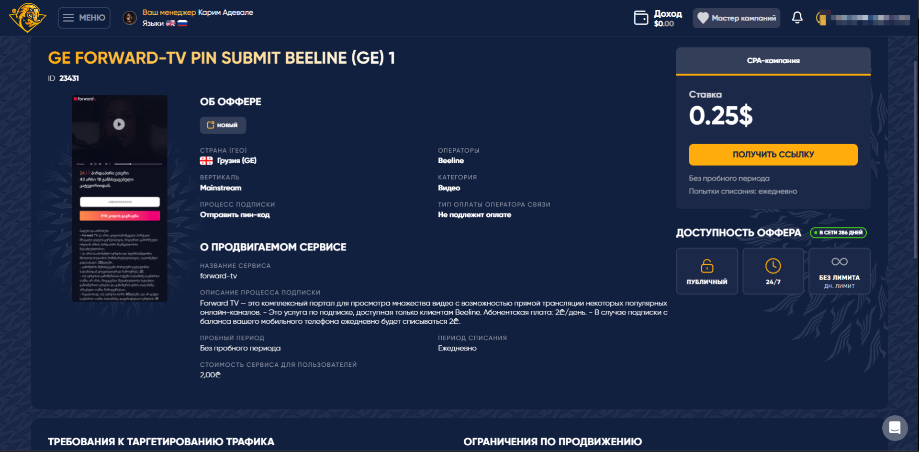Click Отправить пин-код value

tap(235, 215)
